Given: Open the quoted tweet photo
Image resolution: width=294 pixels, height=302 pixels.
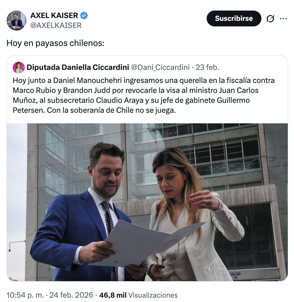Looking at the screenshot, I should (x=147, y=202).
